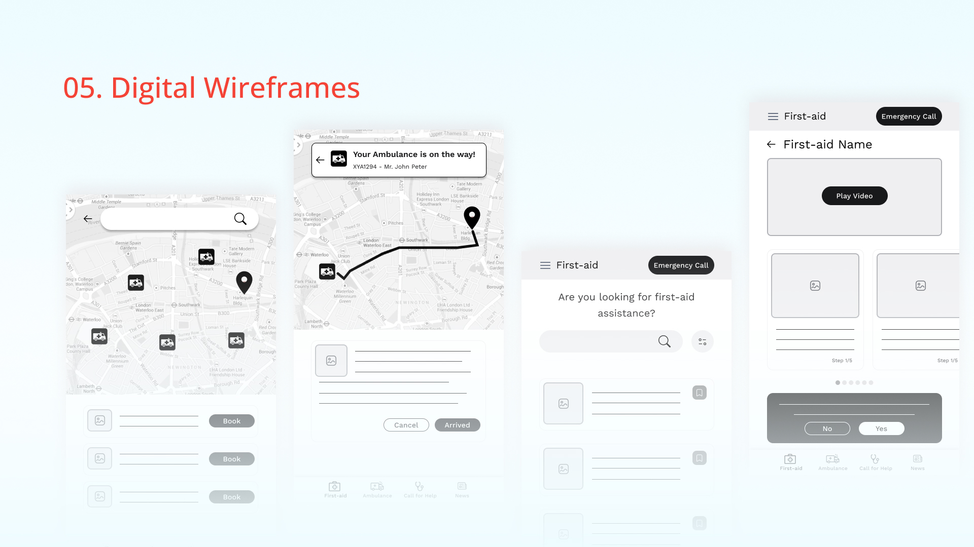Click the filter/settings icon next to search
The width and height of the screenshot is (974, 547).
coord(703,341)
